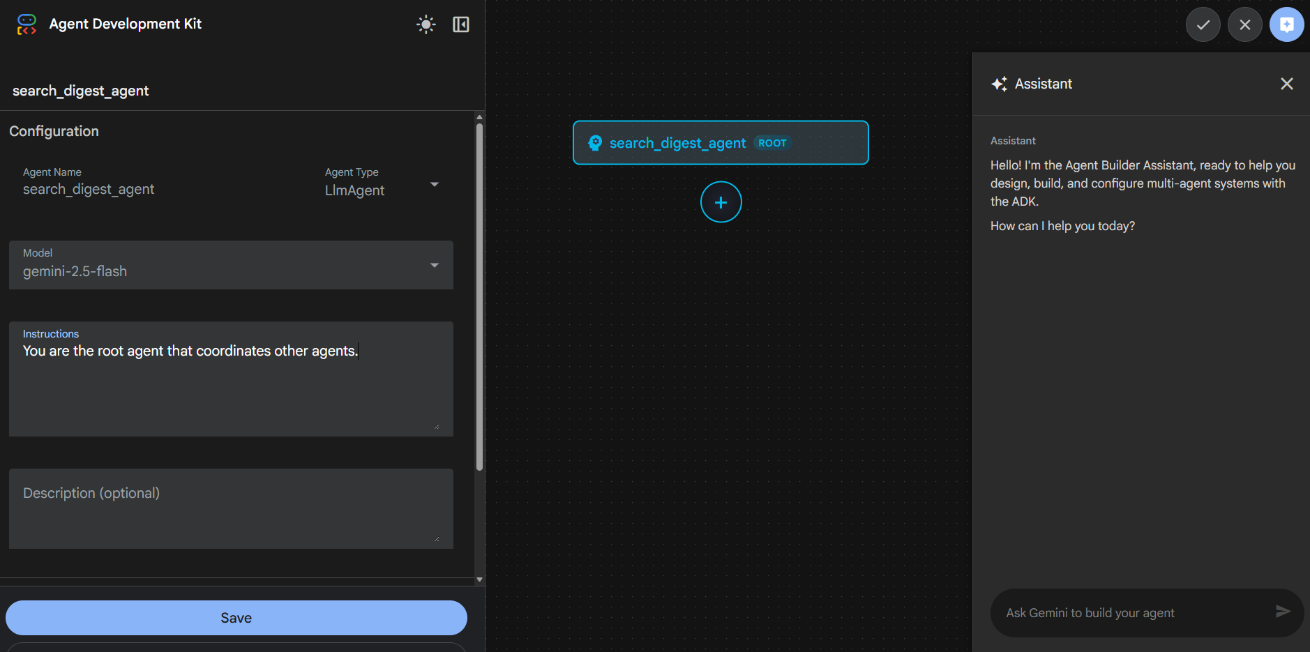Click the checkmark confirm icon on canvas toolbar
The width and height of the screenshot is (1310, 652).
(x=1203, y=25)
